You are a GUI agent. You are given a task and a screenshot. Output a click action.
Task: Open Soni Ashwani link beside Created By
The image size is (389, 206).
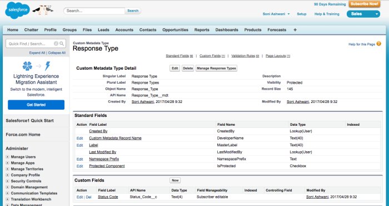tap(143, 102)
